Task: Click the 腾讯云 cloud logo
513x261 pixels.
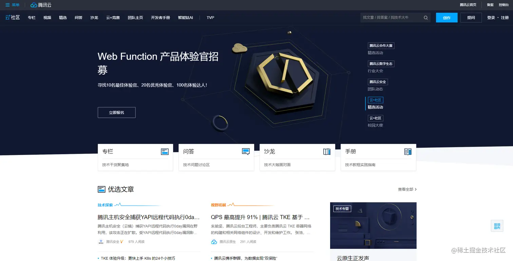Action: (41, 5)
